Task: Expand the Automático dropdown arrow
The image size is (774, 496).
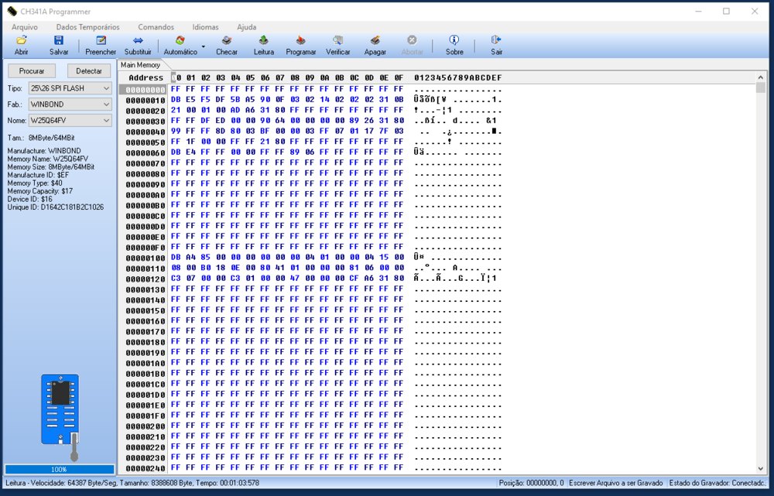Action: pyautogui.click(x=204, y=46)
